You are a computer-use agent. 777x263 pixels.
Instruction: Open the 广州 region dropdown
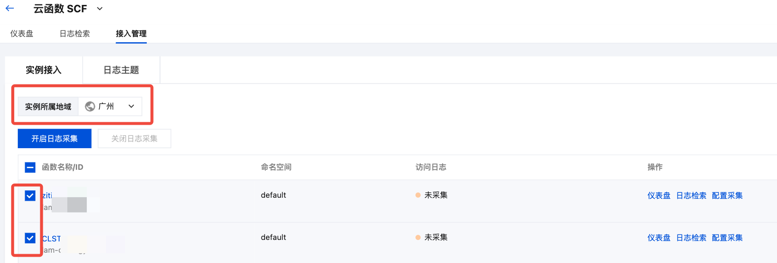point(110,106)
